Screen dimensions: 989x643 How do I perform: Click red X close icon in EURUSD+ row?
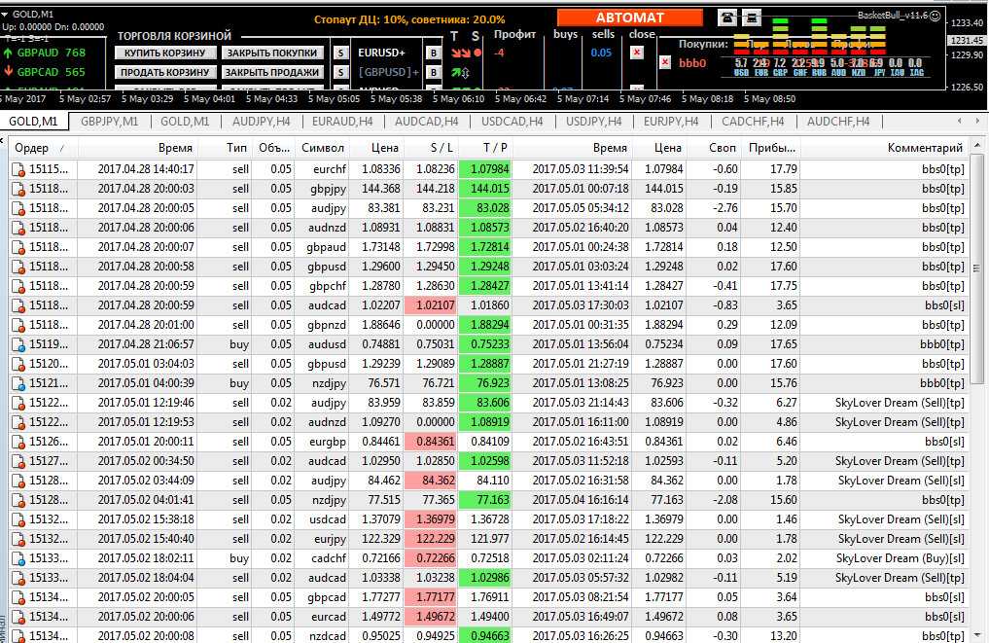[637, 53]
